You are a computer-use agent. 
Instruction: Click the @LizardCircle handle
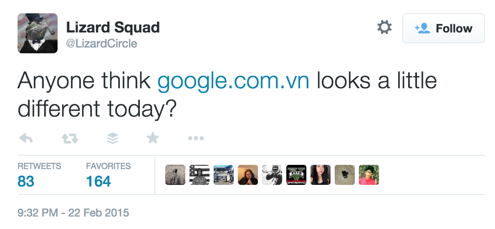click(x=101, y=43)
